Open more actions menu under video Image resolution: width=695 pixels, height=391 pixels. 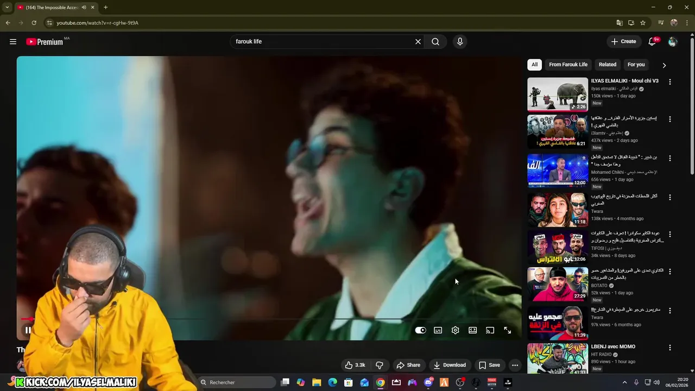coord(515,365)
